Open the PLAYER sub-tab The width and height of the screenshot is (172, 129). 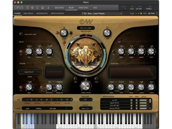point(17,13)
